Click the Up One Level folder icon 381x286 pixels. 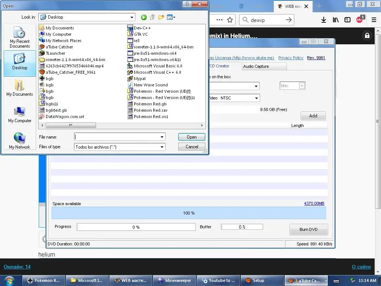click(152, 17)
